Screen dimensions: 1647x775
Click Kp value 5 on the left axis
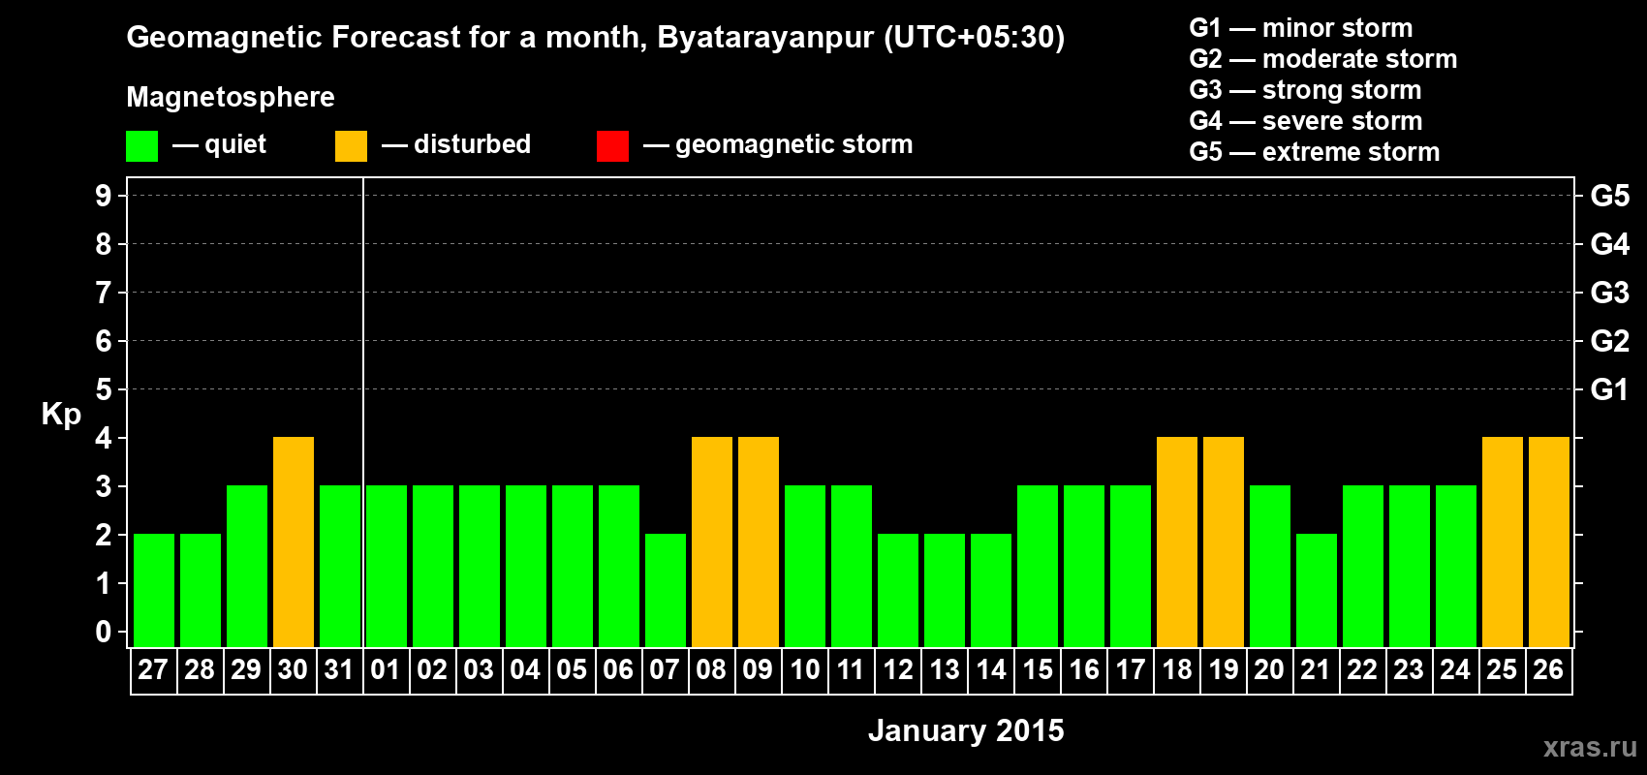tap(104, 389)
